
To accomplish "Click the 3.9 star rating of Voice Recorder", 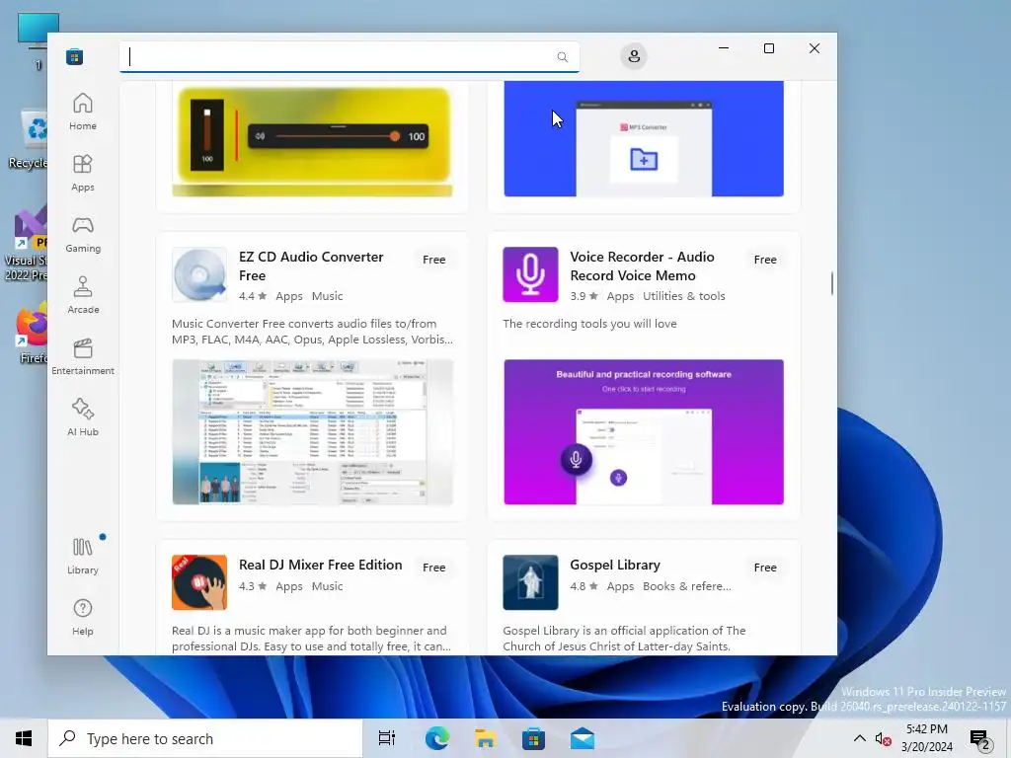I will click(x=584, y=296).
